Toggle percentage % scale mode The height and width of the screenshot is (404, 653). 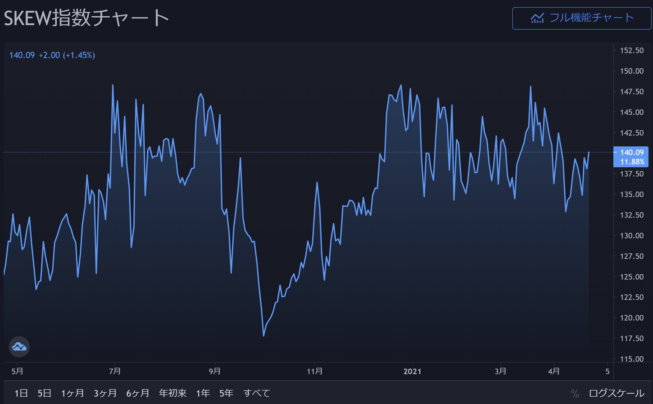575,394
